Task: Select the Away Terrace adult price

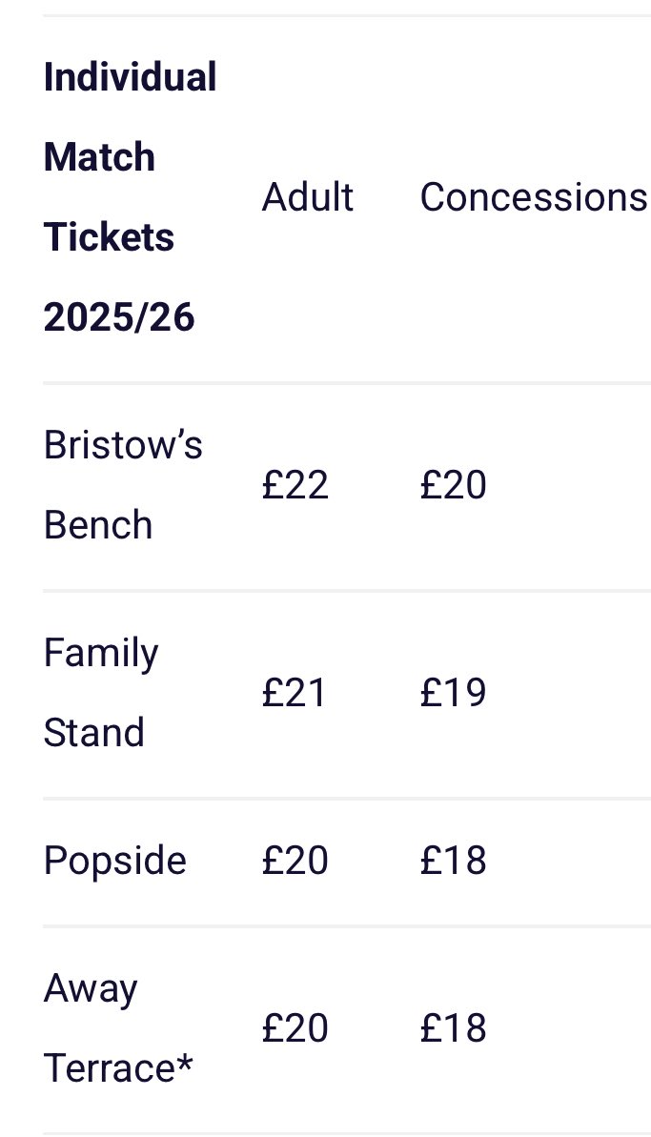Action: pyautogui.click(x=295, y=1028)
